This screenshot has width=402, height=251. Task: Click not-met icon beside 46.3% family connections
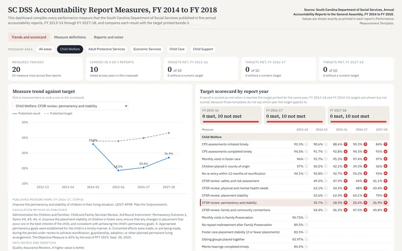pos(346,210)
